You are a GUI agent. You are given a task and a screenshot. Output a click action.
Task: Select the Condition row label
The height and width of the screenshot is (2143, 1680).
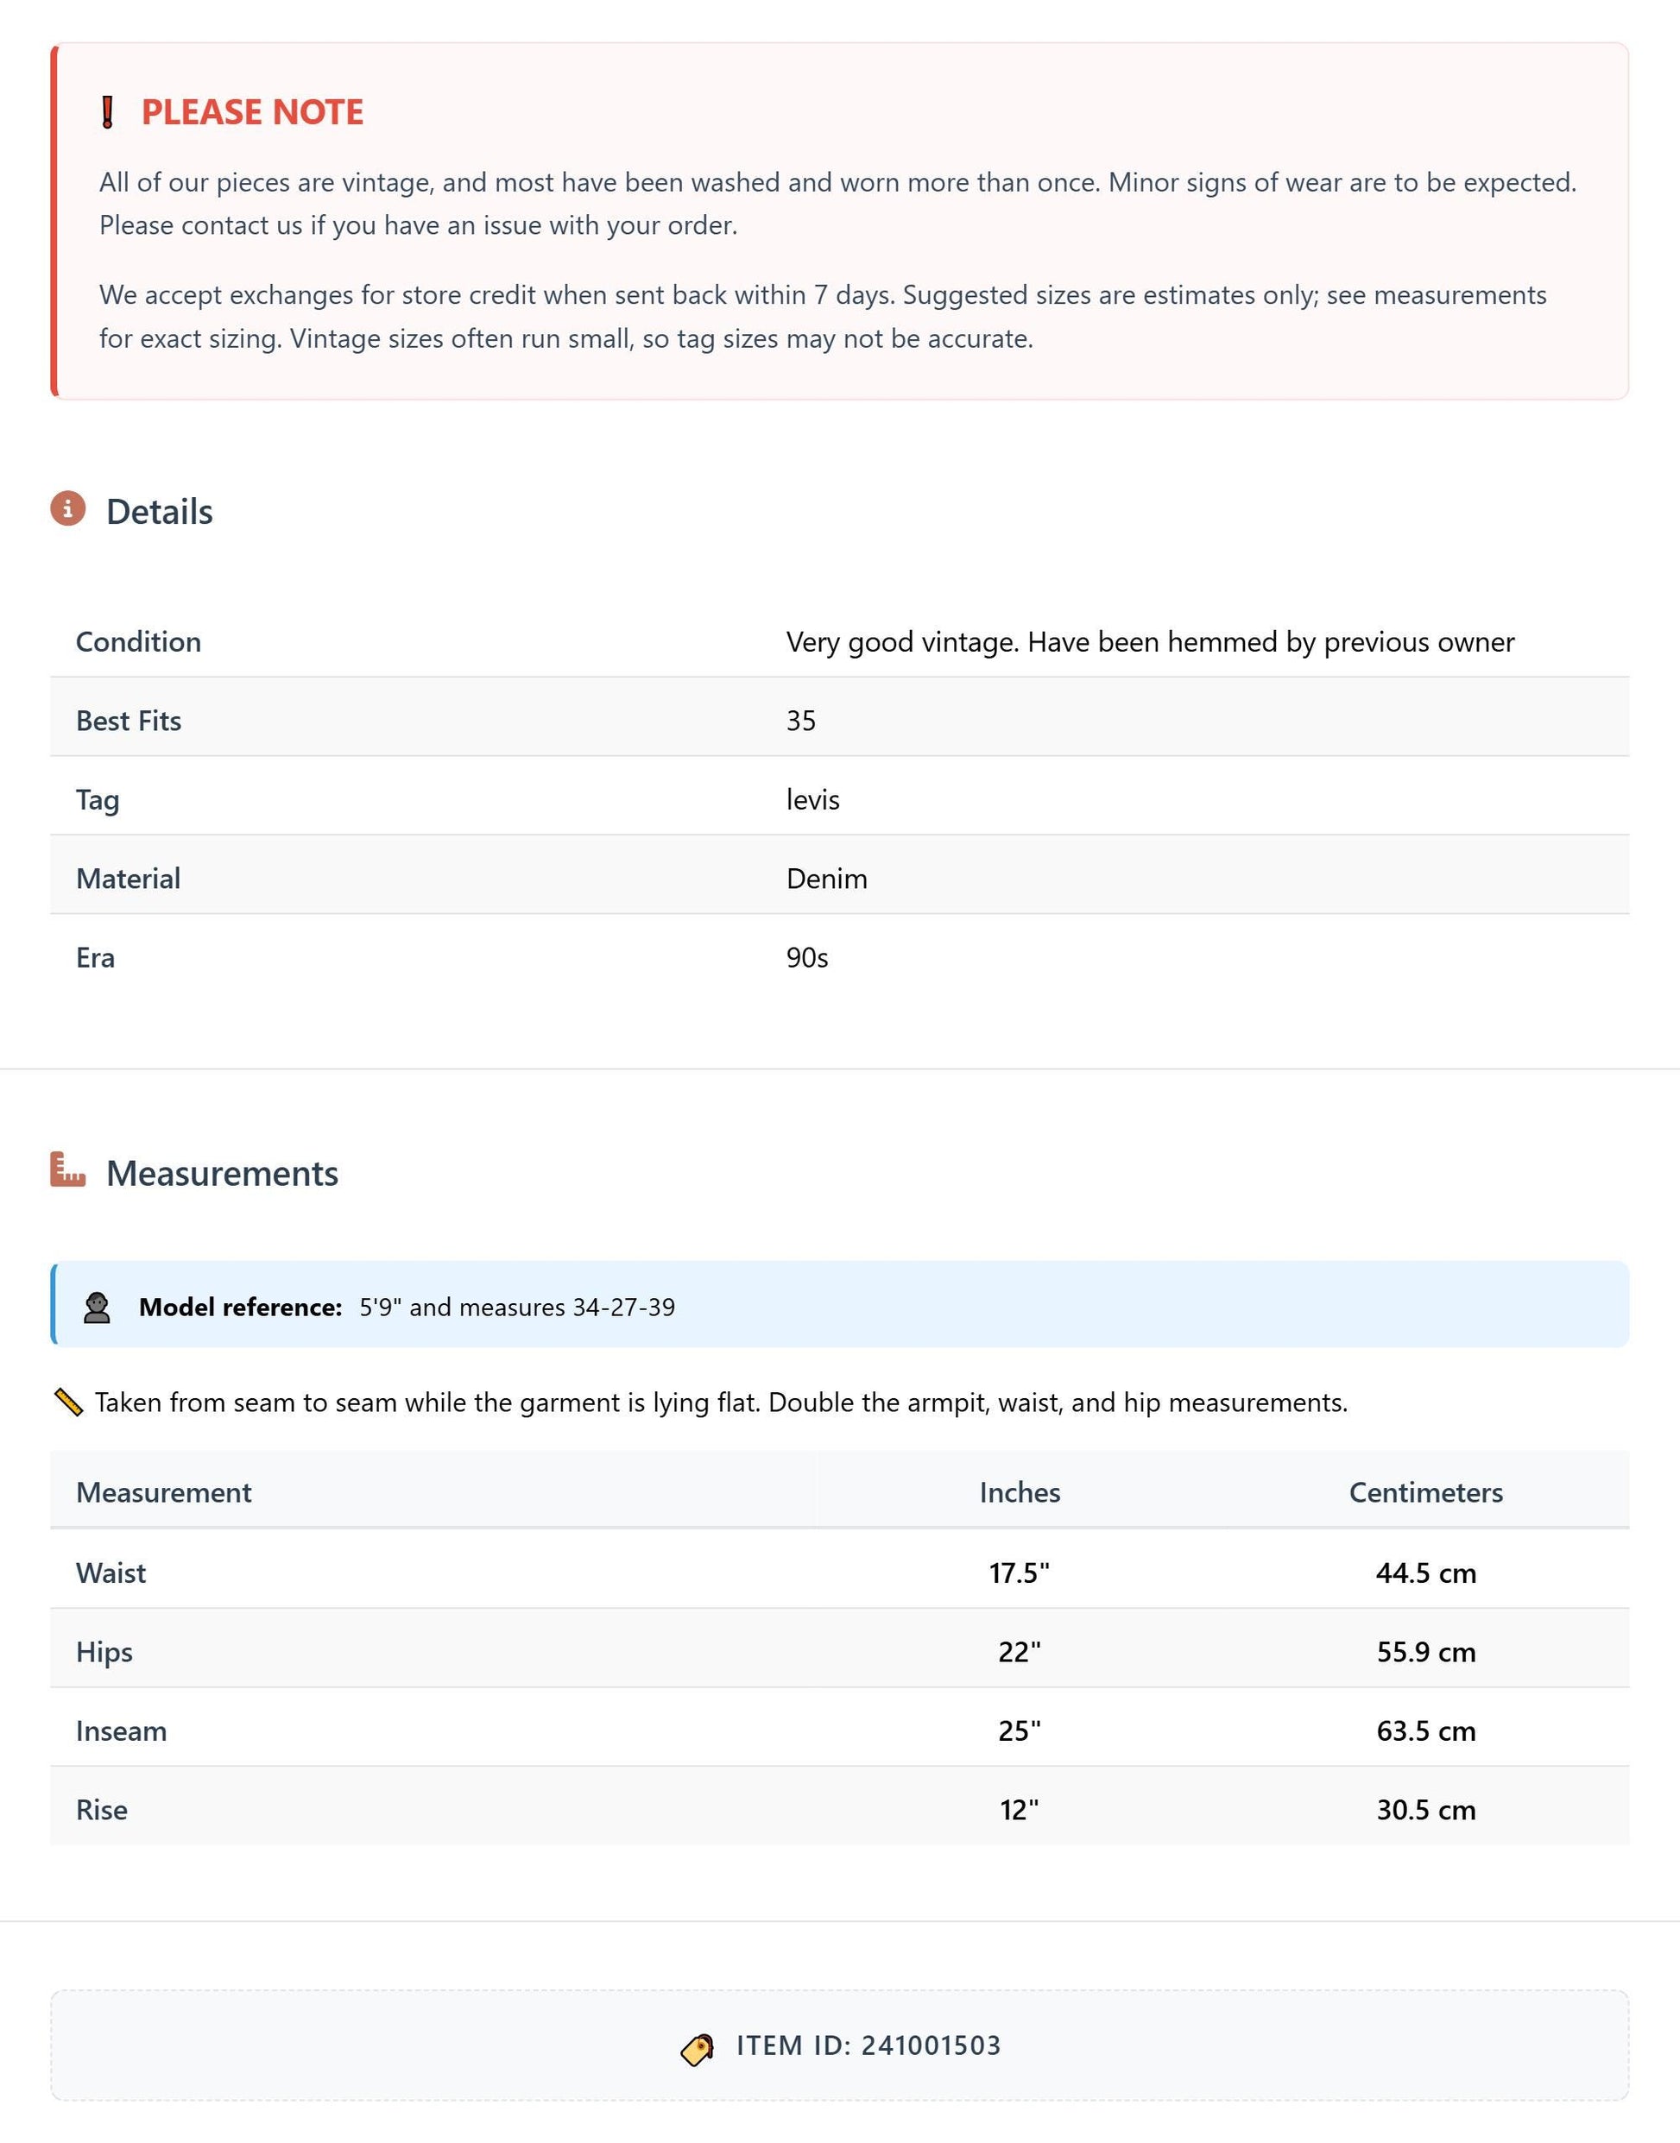click(139, 641)
